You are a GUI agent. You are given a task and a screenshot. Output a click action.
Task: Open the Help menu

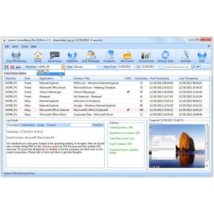34,46
